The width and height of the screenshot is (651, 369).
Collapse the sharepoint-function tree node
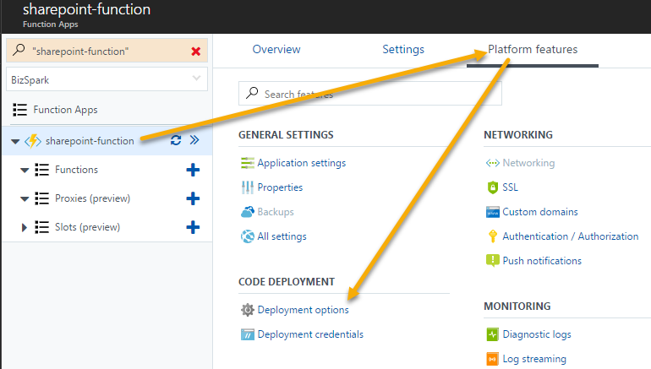[x=15, y=141]
